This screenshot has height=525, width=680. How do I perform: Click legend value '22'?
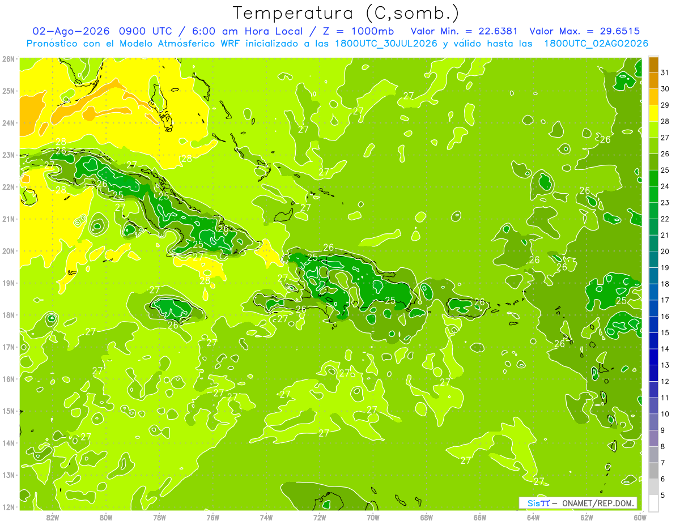[x=665, y=219]
